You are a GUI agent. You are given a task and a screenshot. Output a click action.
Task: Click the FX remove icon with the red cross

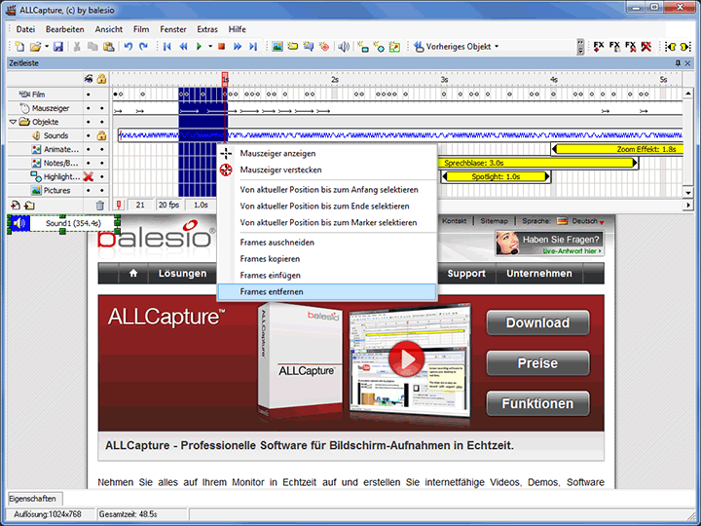click(x=646, y=47)
